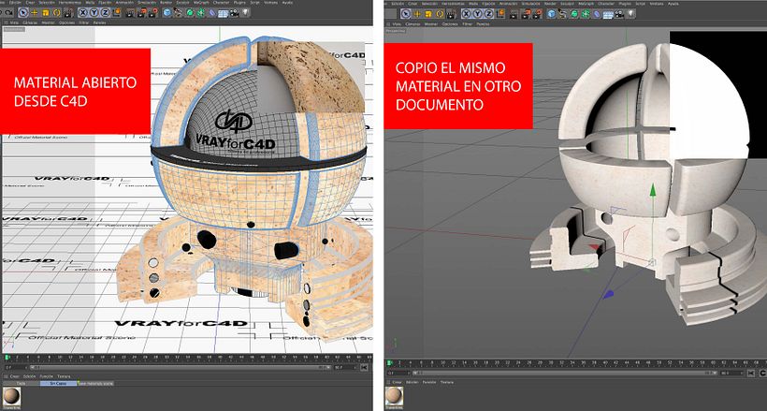Open MoGraph menu in left window
Image resolution: width=767 pixels, height=411 pixels.
pyautogui.click(x=201, y=3)
